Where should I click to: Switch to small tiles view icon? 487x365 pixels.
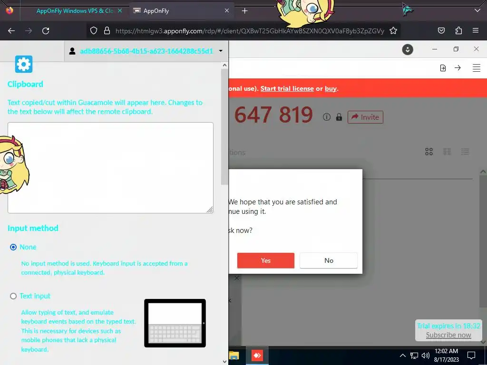447,152
